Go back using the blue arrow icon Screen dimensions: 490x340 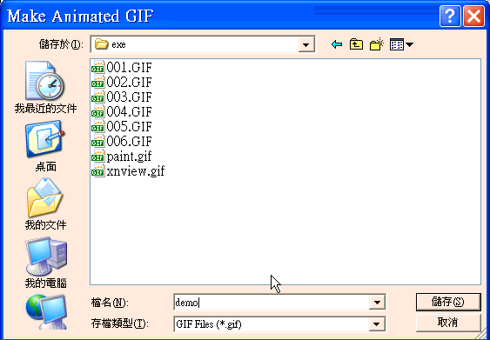coord(336,45)
